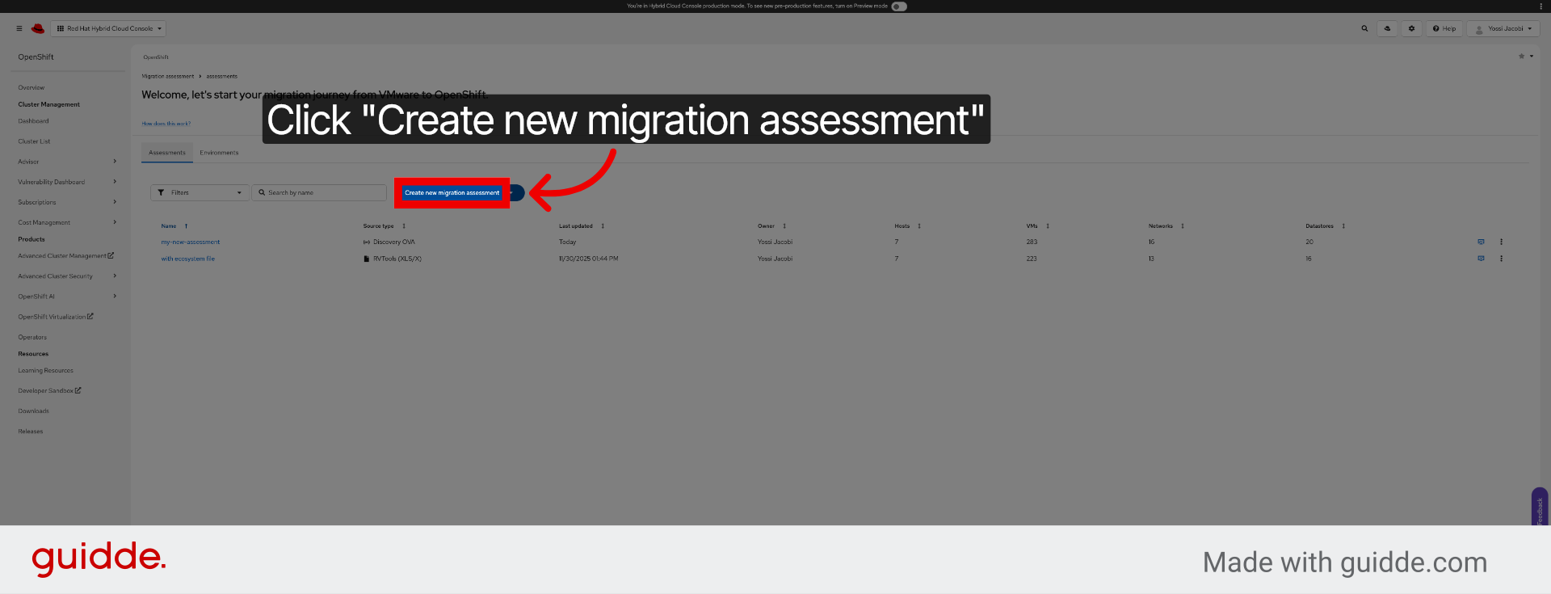Viewport: 1551px width, 594px height.
Task: Open the hamburger navigation menu
Action: (19, 28)
